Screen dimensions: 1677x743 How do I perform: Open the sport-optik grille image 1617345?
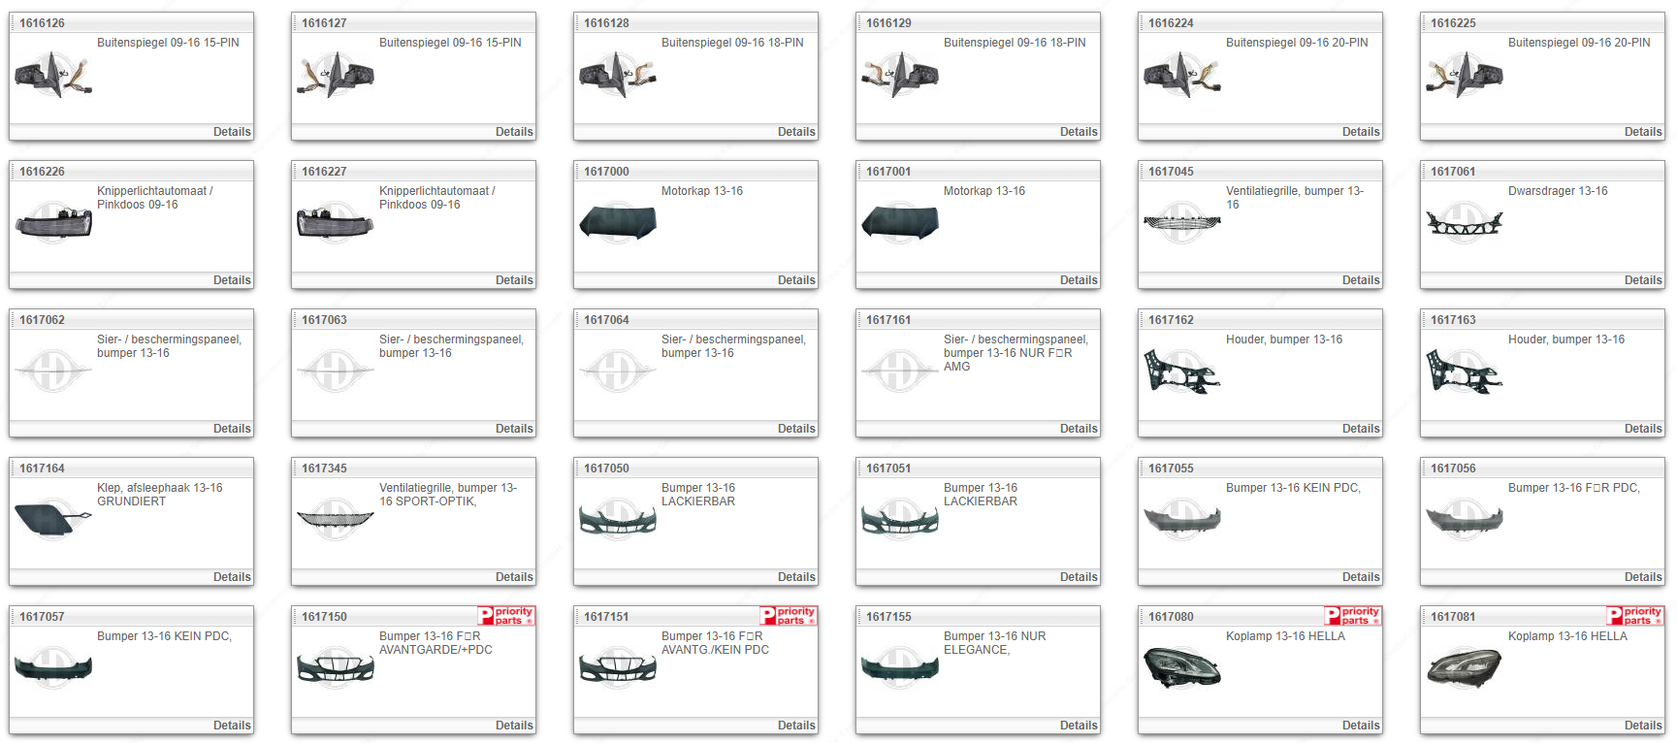click(335, 520)
